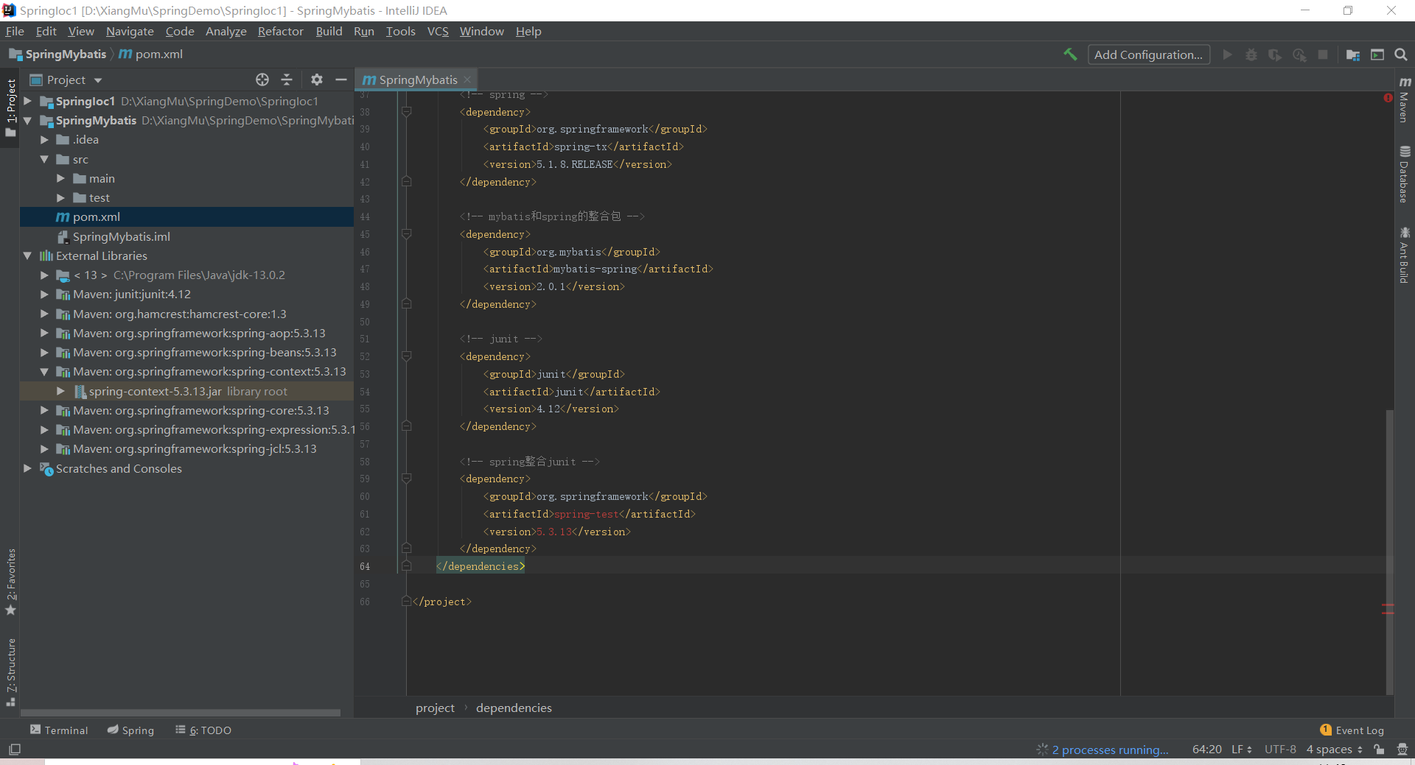Open the Spring tool window
Viewport: 1415px width, 765px height.
pos(130,730)
